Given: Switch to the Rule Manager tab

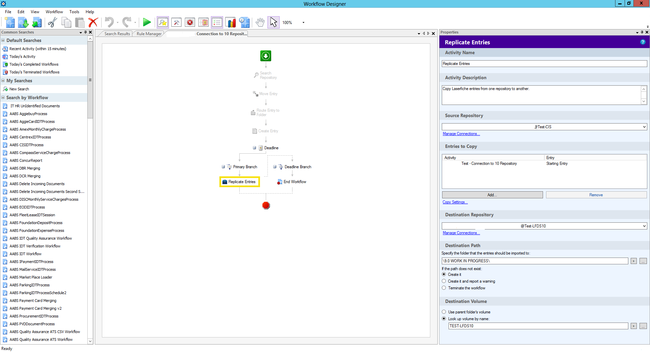Looking at the screenshot, I should coord(149,34).
